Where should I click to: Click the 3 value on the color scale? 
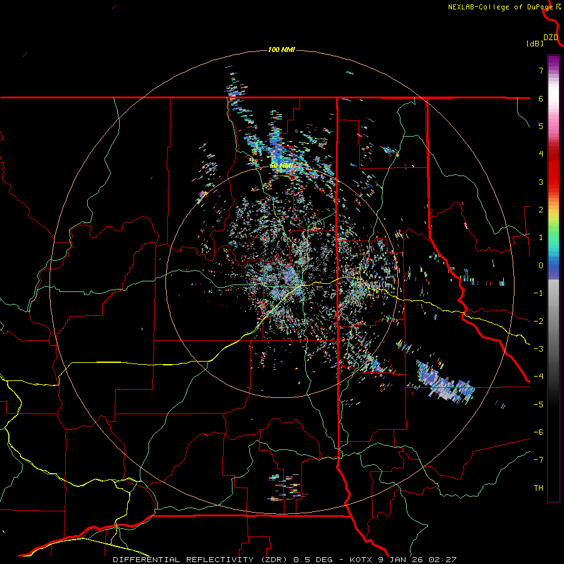tap(541, 182)
